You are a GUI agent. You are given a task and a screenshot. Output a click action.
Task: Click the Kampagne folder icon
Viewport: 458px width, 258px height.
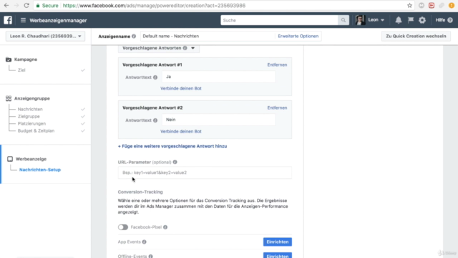[x=9, y=59]
